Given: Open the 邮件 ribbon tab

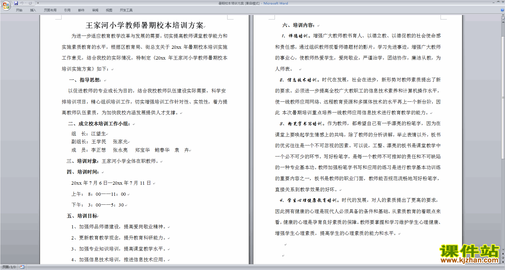Looking at the screenshot, I should click(81, 10).
